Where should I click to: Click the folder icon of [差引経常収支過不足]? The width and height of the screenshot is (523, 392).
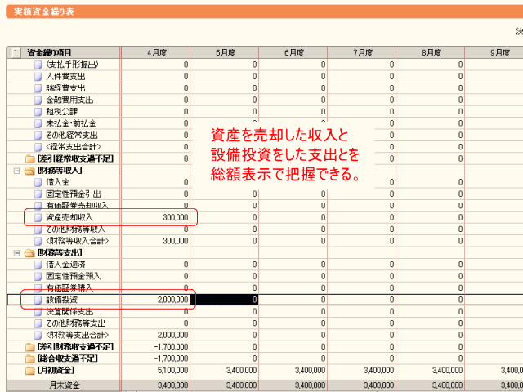30,158
